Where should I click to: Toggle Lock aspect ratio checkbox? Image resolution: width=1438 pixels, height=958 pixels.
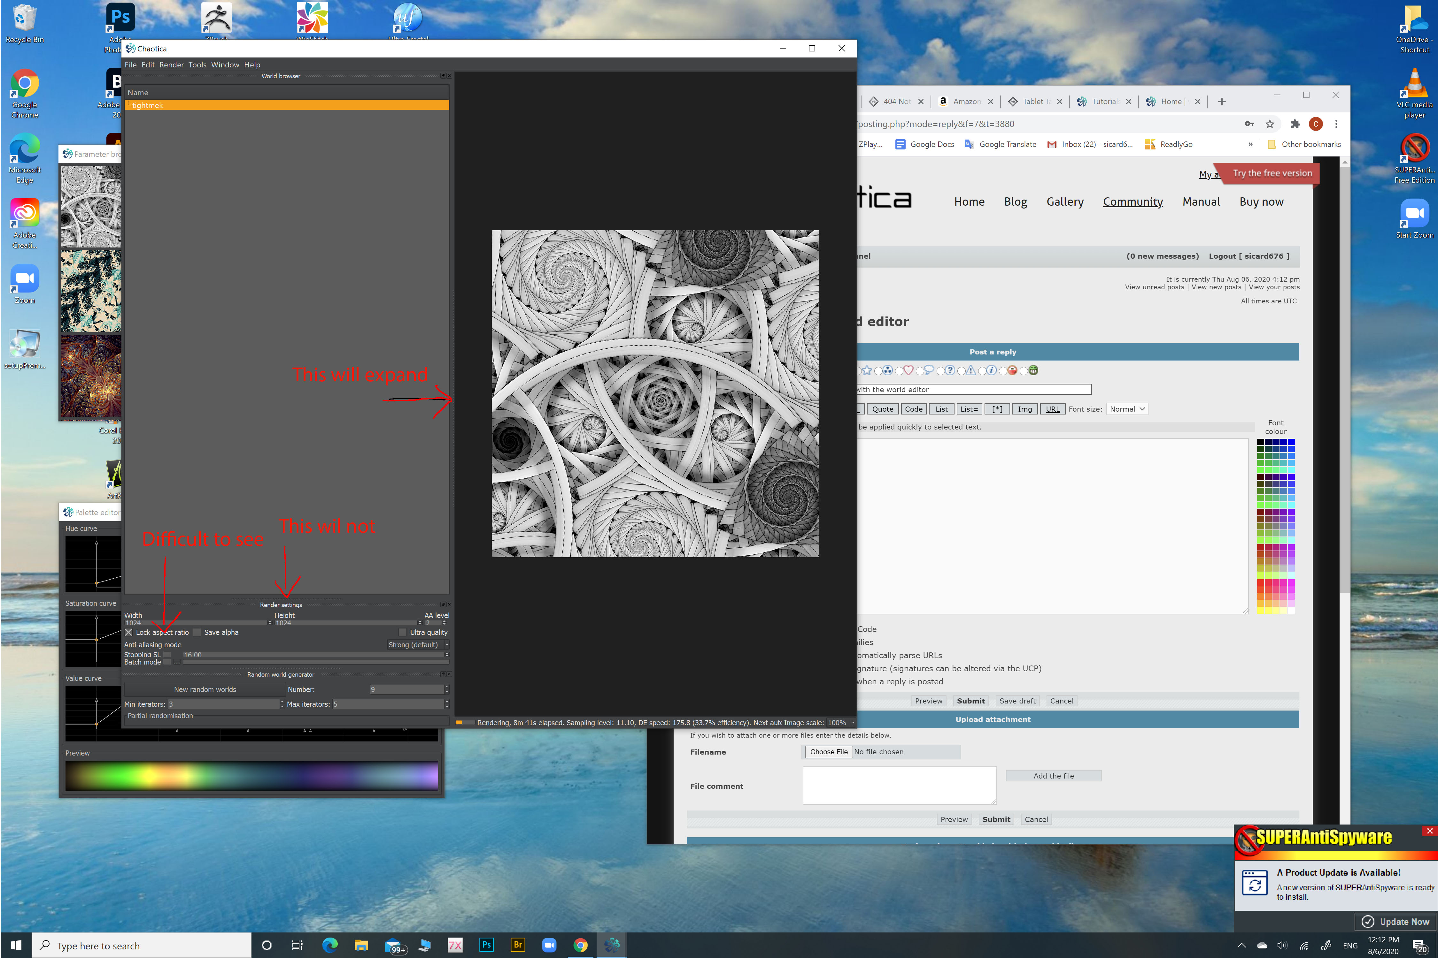128,632
